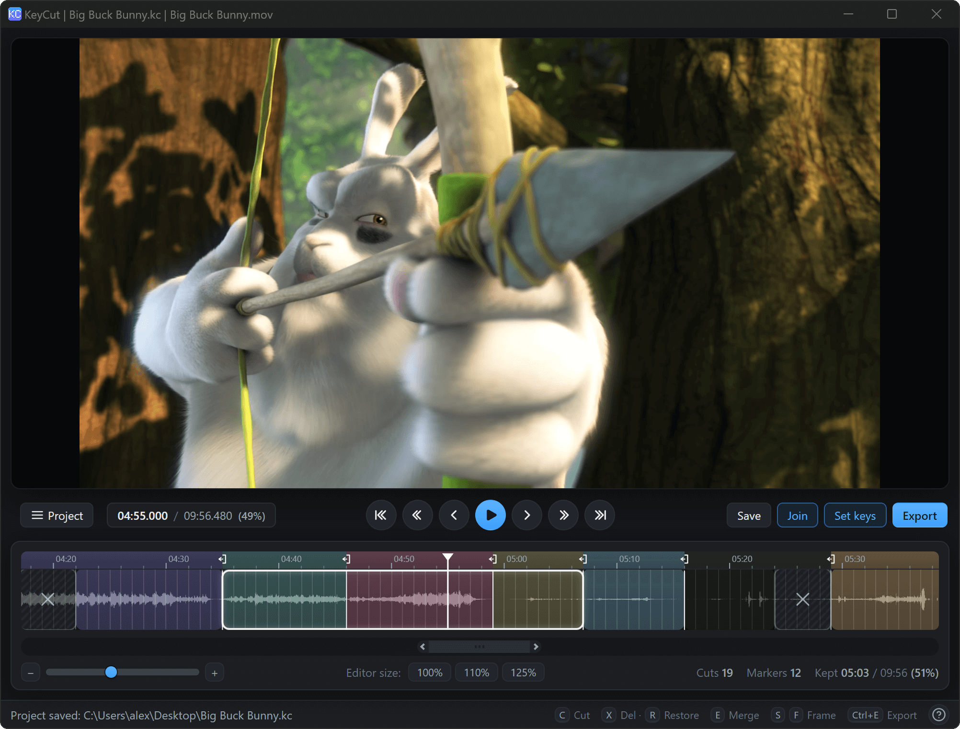Click the 05:00 ruler label
Screen dimensions: 960x729
[x=516, y=559]
